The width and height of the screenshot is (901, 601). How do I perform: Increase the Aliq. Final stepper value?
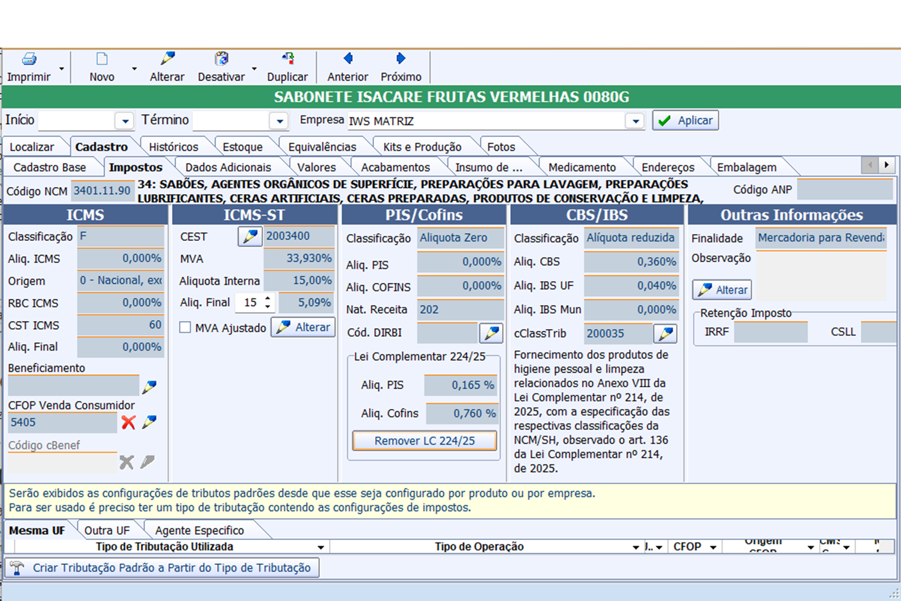(268, 298)
